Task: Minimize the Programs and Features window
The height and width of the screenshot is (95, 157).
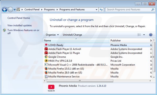Action: point(138,4)
